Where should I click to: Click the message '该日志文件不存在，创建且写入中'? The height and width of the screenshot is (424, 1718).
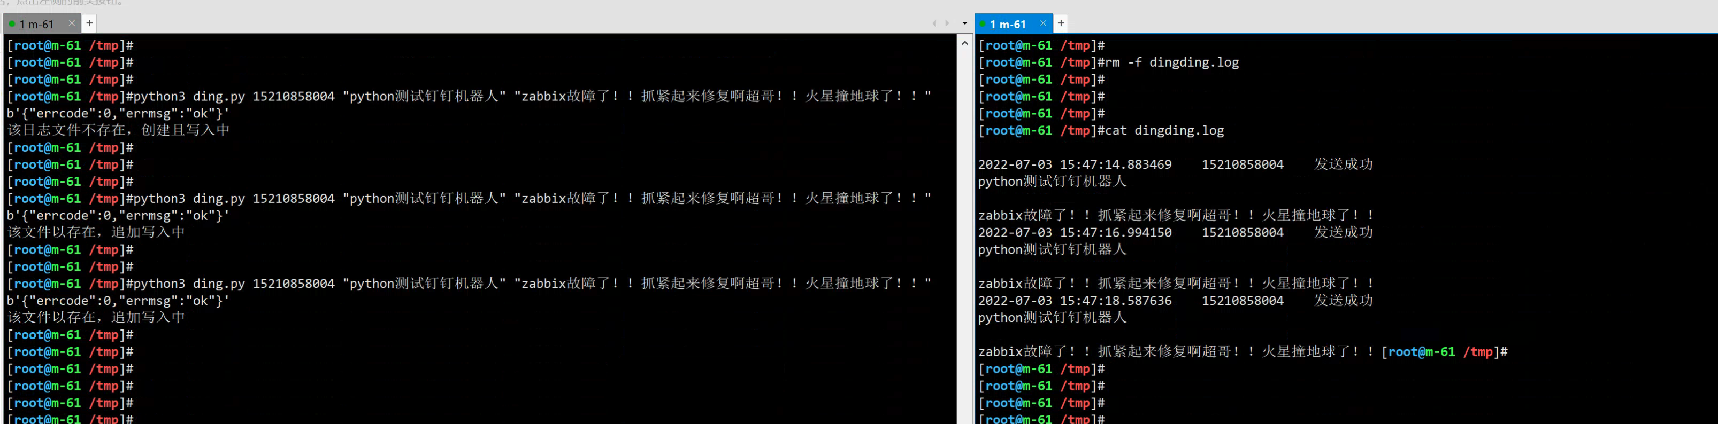[119, 130]
